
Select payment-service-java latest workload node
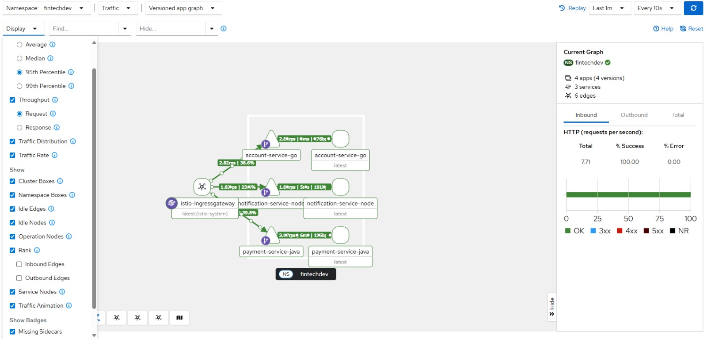tap(340, 235)
